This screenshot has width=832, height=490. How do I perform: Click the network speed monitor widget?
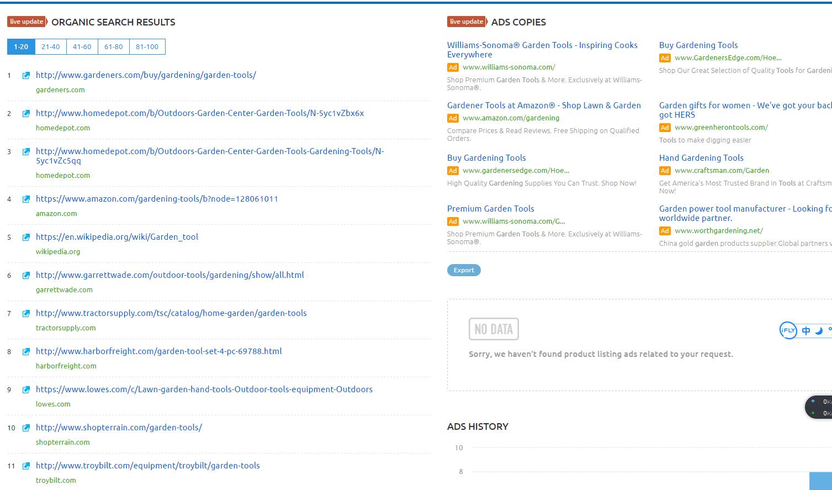[819, 407]
